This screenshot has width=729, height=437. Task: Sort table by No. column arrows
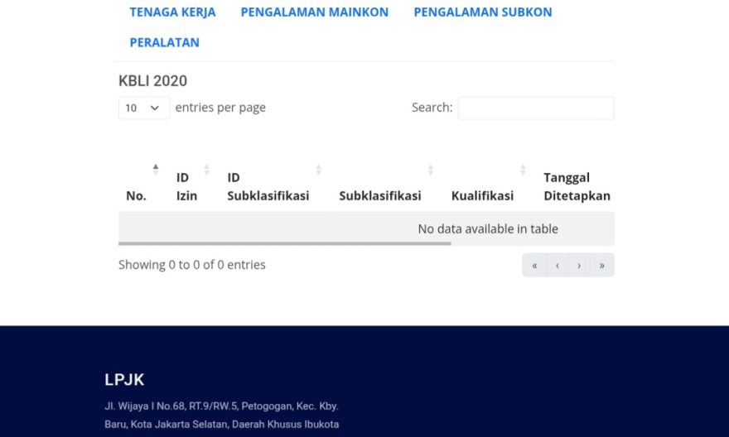[155, 170]
